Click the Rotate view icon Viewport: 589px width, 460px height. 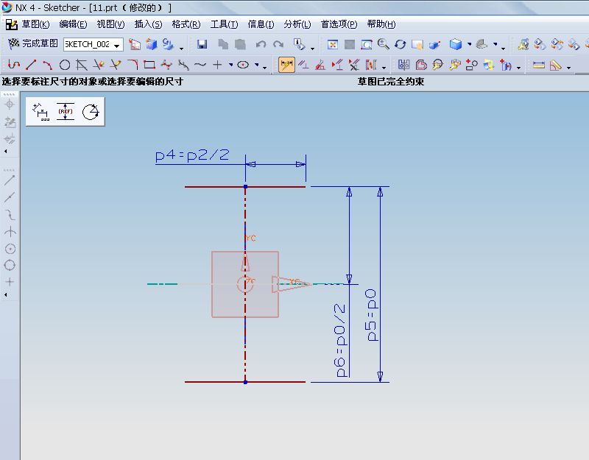(x=401, y=45)
